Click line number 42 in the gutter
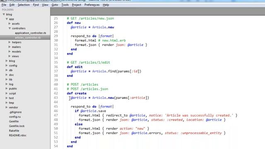Viewport: 265px width, 149px height. pyautogui.click(x=56, y=93)
